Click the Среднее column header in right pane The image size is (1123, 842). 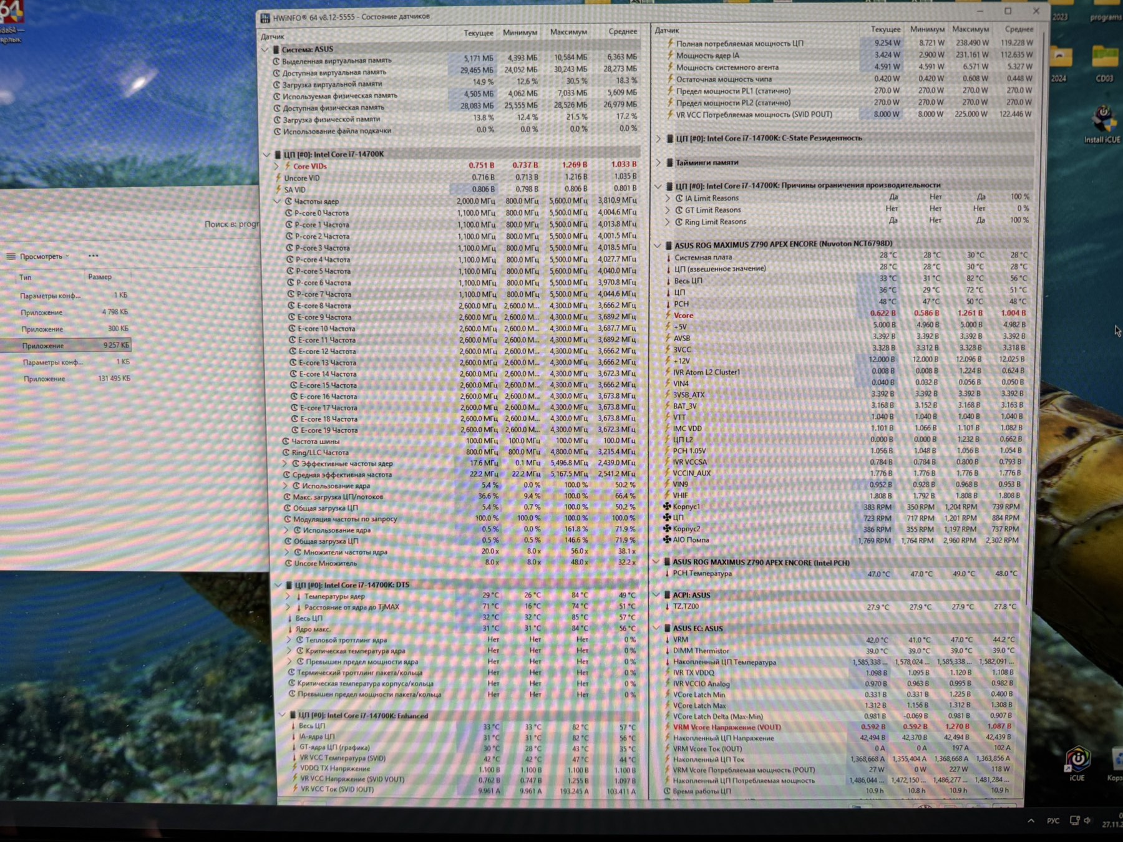pos(1019,29)
